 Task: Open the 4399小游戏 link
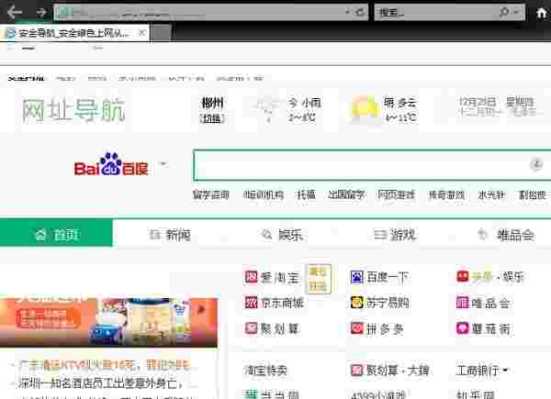pyautogui.click(x=378, y=395)
